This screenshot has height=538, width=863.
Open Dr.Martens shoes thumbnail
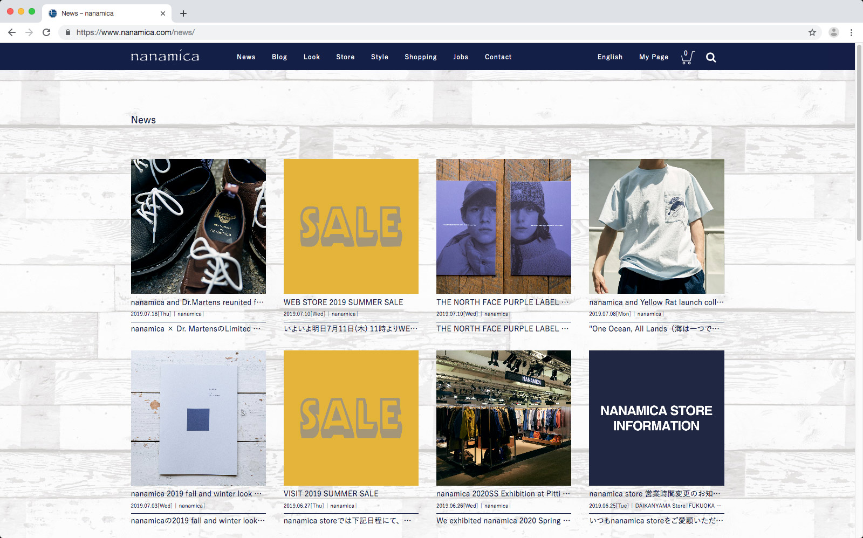point(198,226)
